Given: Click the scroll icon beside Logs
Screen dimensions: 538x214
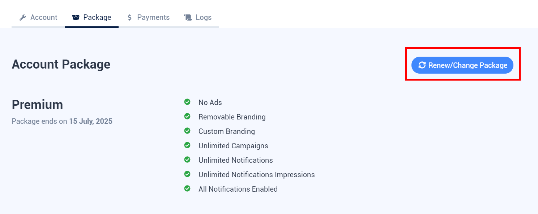Looking at the screenshot, I should (188, 17).
